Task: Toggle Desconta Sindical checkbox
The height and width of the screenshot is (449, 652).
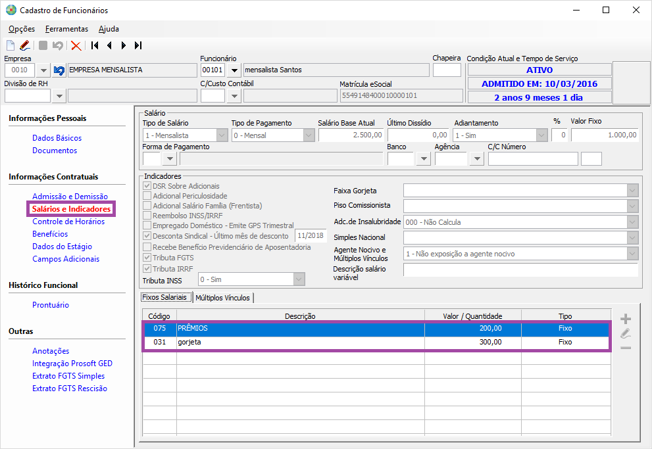Action: pyautogui.click(x=147, y=236)
